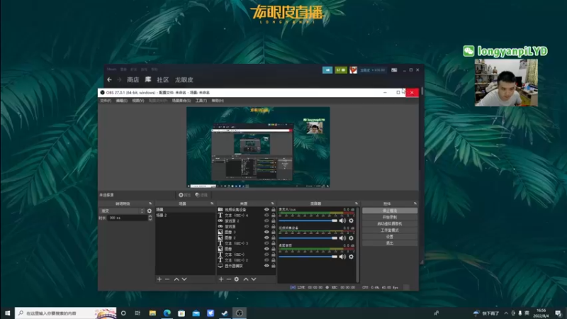The height and width of the screenshot is (319, 567).
Task: Click 工作室模式 studio mode button
Action: pos(390,230)
